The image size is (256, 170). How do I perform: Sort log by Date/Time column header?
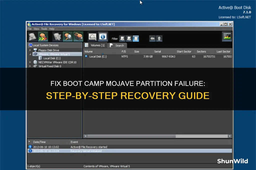(x=39, y=142)
